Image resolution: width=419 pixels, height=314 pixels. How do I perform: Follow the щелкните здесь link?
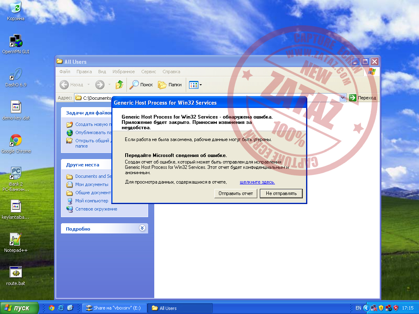point(257,182)
